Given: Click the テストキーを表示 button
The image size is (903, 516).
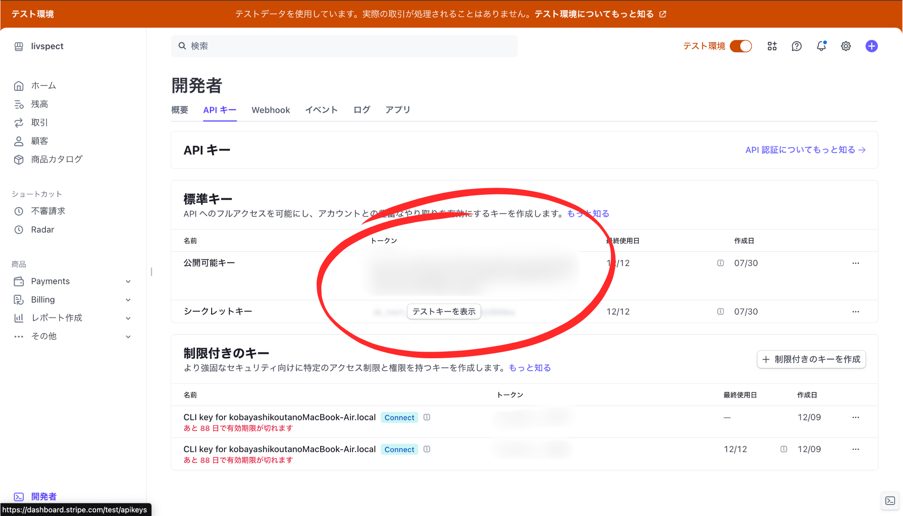Looking at the screenshot, I should pyautogui.click(x=444, y=312).
